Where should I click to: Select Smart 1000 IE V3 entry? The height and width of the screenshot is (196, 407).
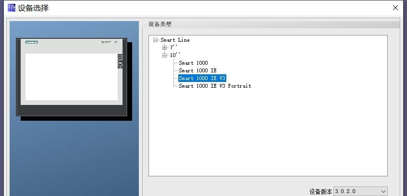coord(202,78)
